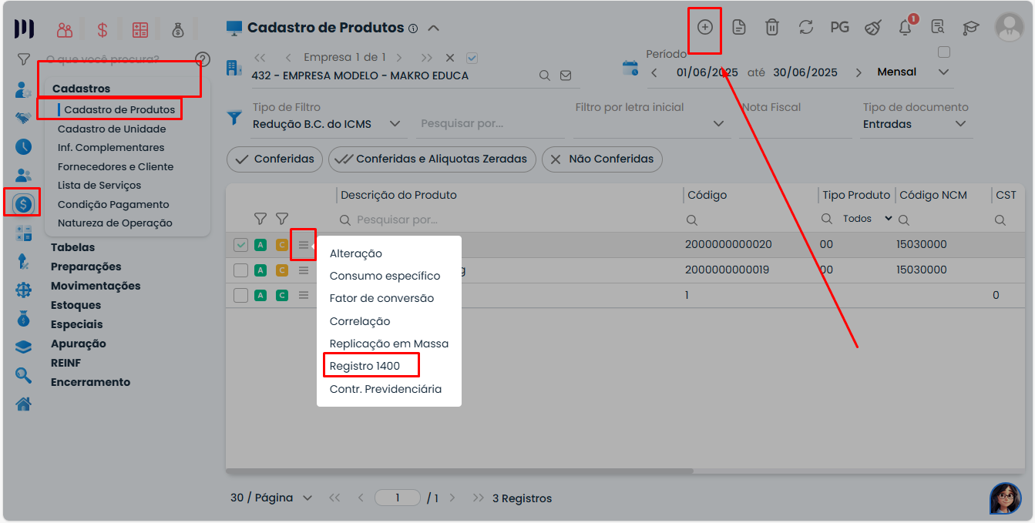Click the add new record plus icon
Screen dimensions: 1035x523
(x=704, y=27)
